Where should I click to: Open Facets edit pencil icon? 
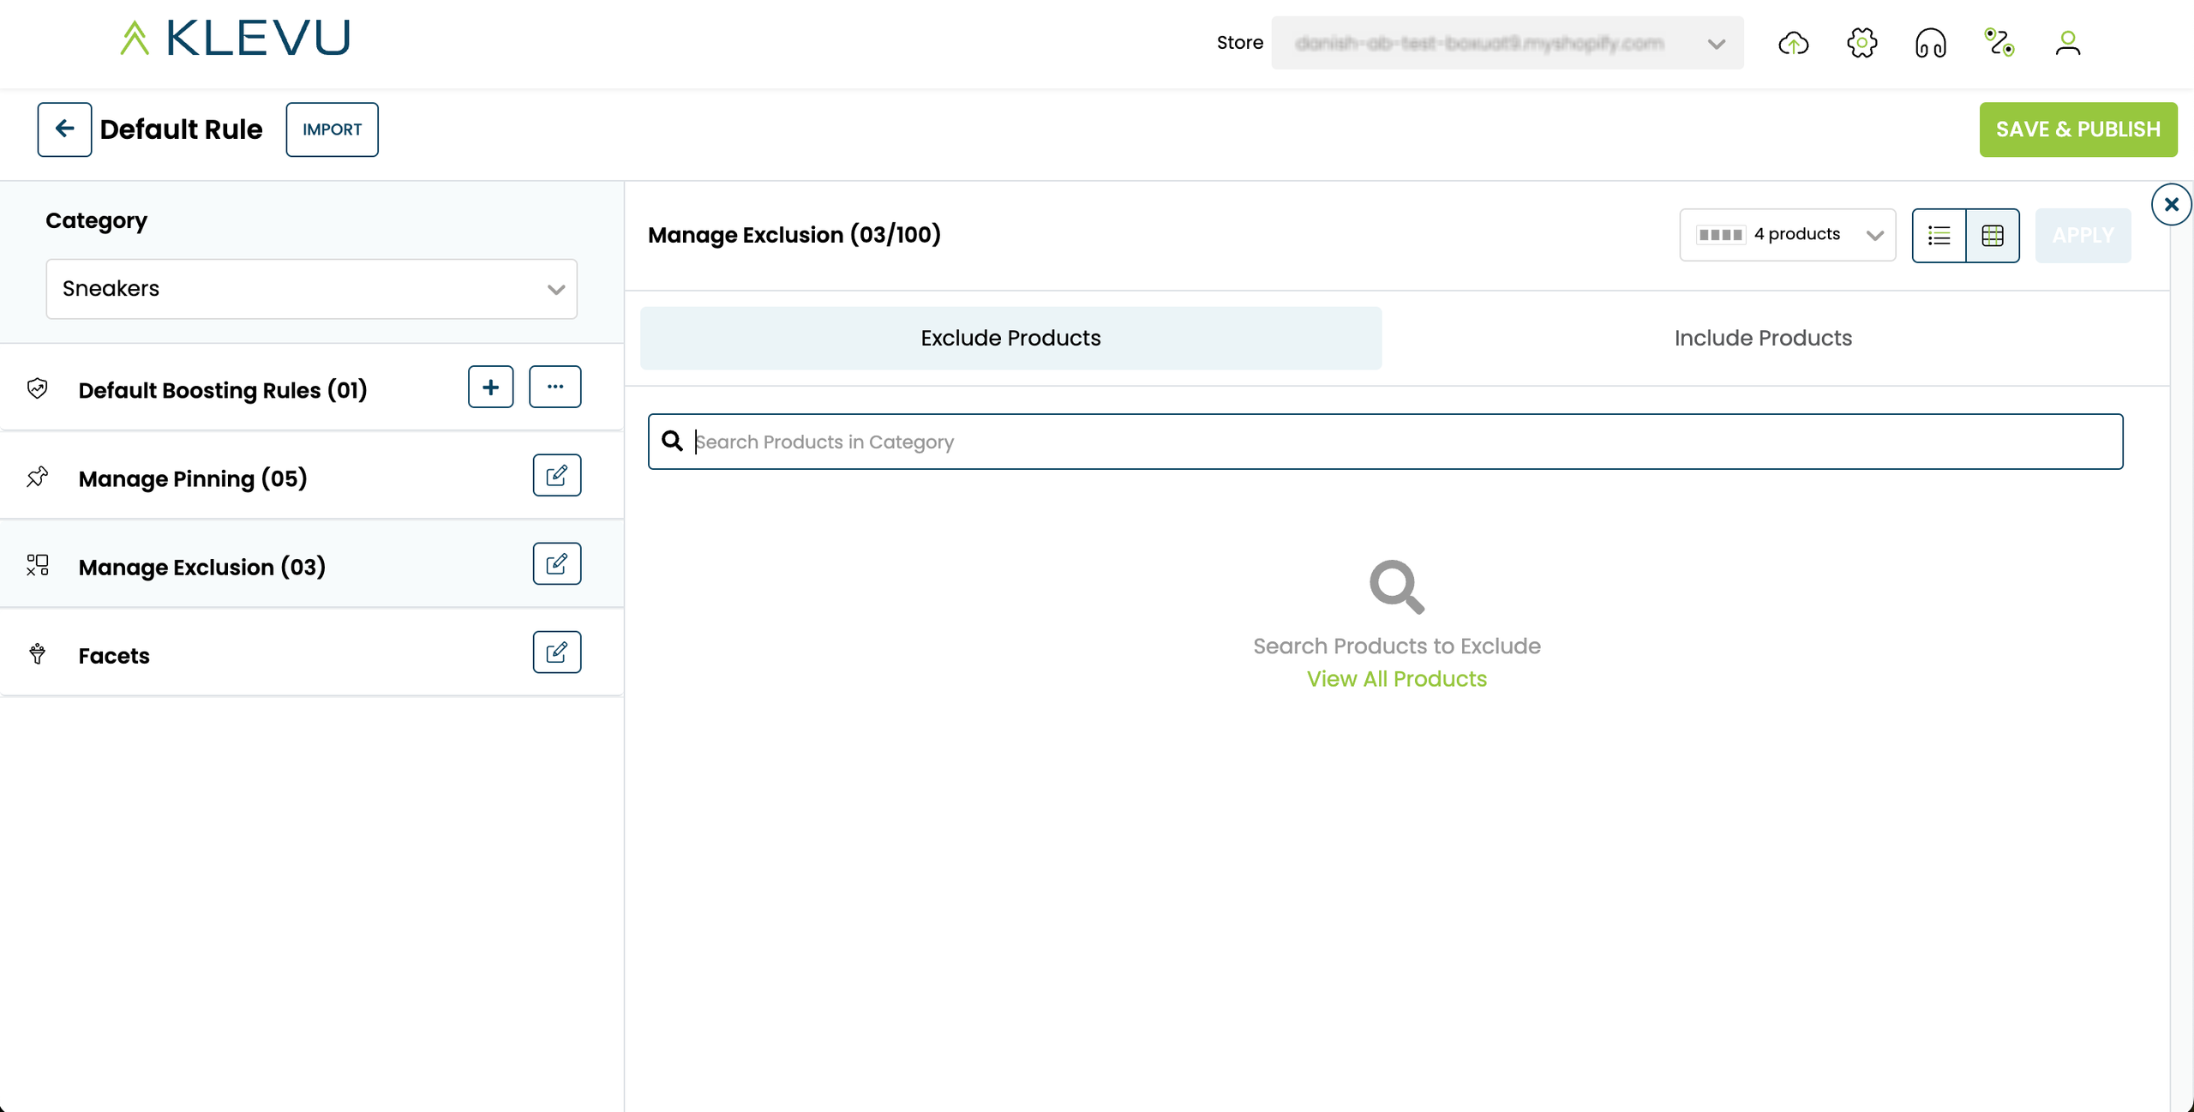click(x=556, y=652)
